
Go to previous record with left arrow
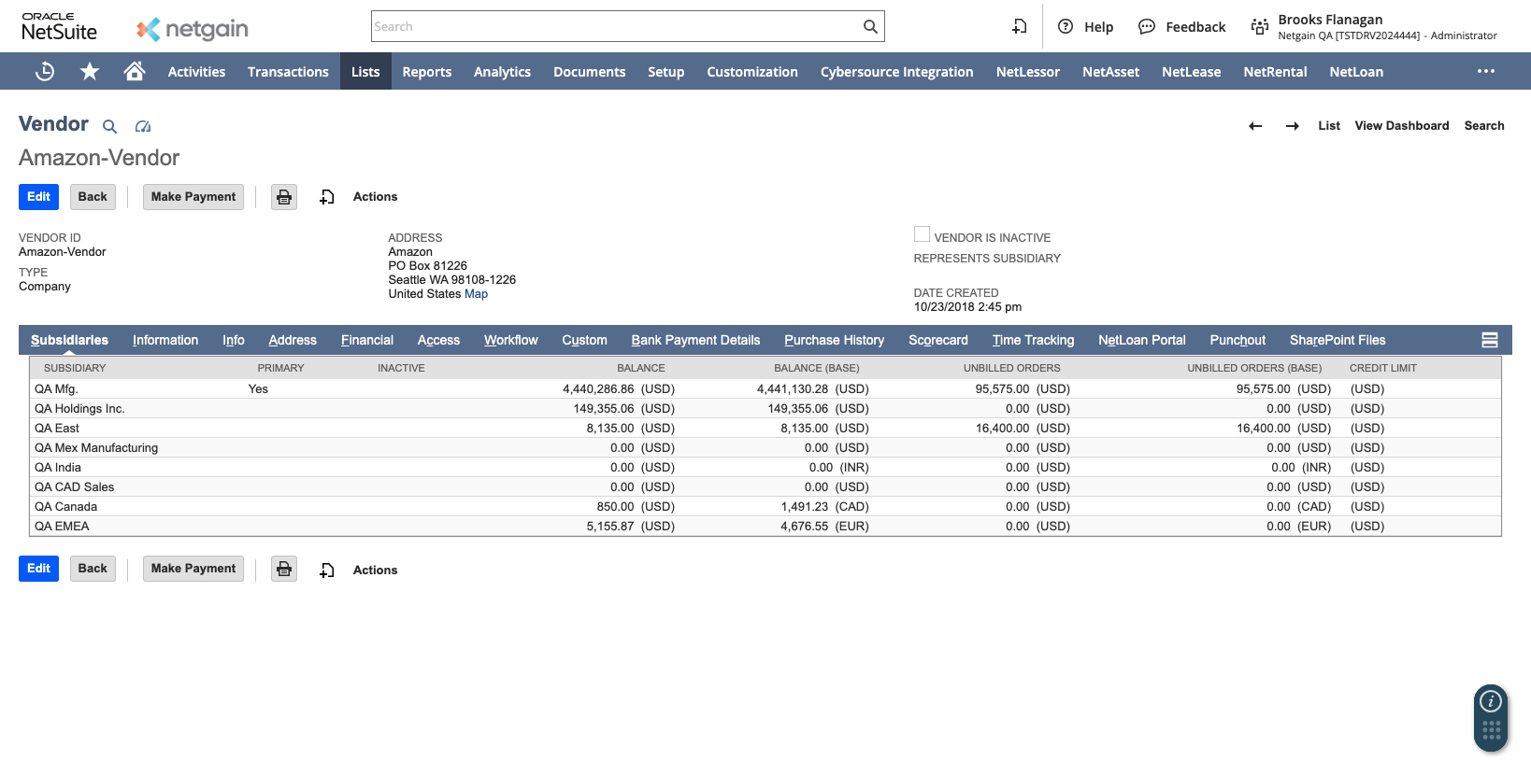pyautogui.click(x=1255, y=126)
